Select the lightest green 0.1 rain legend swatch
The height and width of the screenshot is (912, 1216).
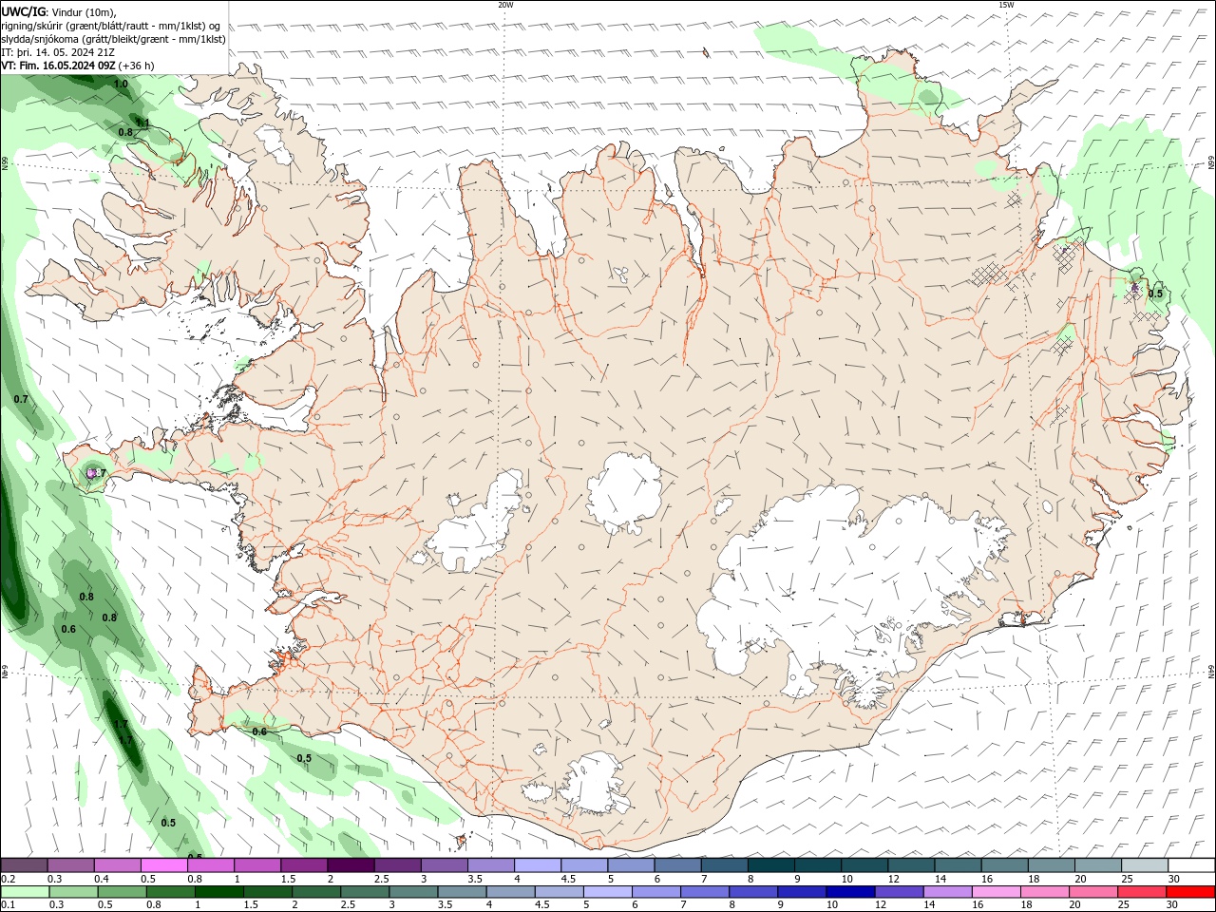tap(25, 892)
